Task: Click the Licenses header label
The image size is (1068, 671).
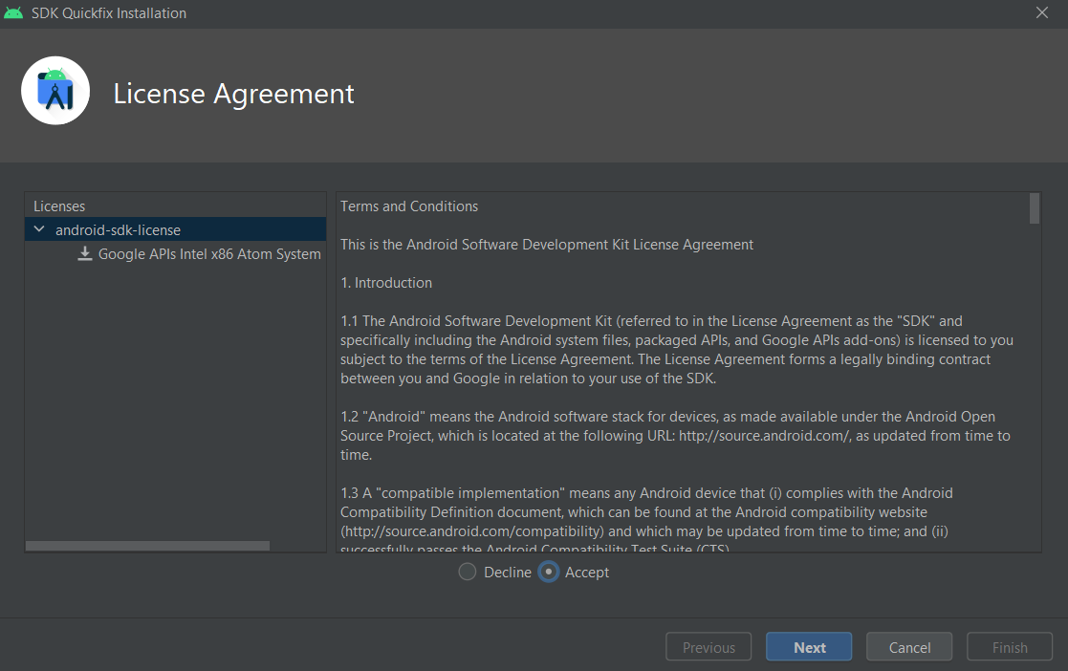Action: point(59,206)
